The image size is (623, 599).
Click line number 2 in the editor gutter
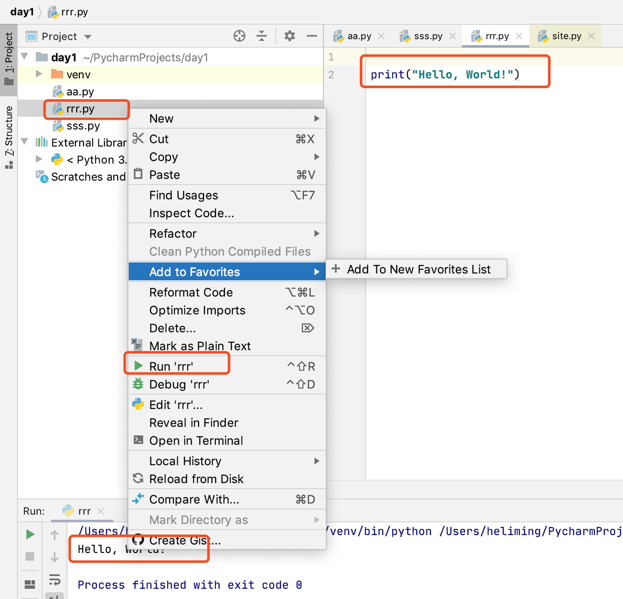pos(331,75)
